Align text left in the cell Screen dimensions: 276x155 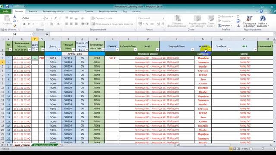[x=66, y=24]
